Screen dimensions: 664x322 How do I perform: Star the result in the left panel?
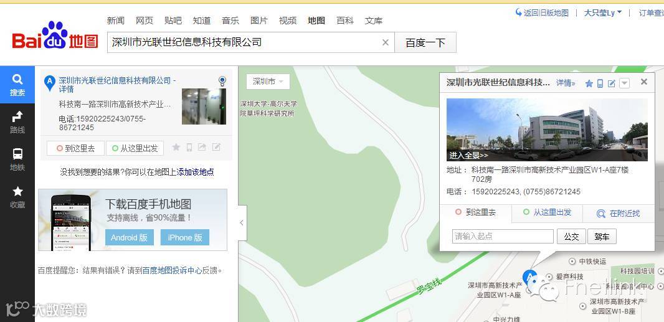[176, 148]
